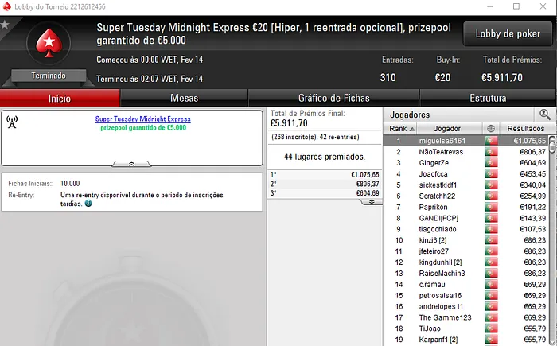
Task: Sort by the Resultados column header
Action: tap(525, 128)
